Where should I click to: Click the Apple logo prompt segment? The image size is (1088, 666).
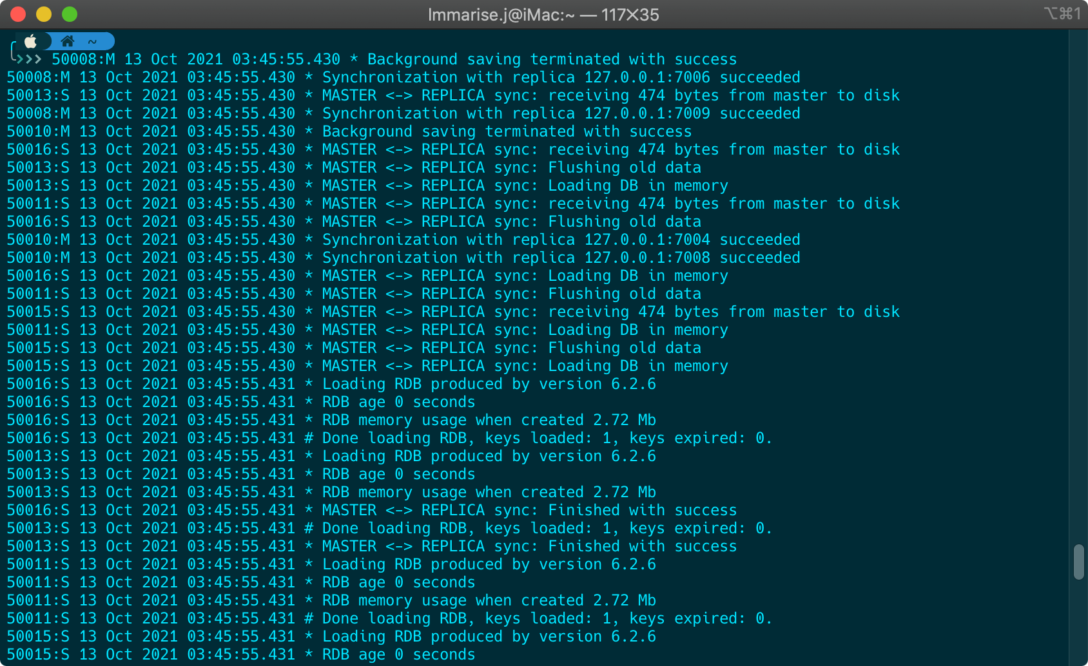coord(30,42)
